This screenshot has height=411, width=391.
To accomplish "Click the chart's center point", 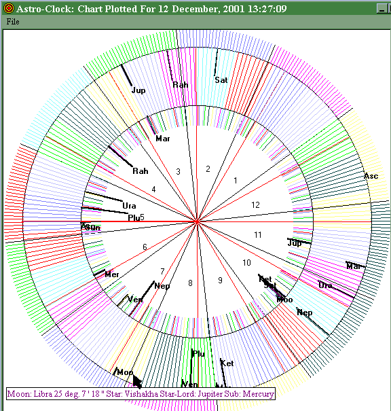I will point(197,221).
